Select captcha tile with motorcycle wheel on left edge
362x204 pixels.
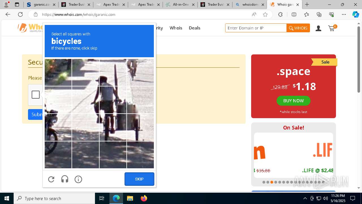click(x=58, y=127)
